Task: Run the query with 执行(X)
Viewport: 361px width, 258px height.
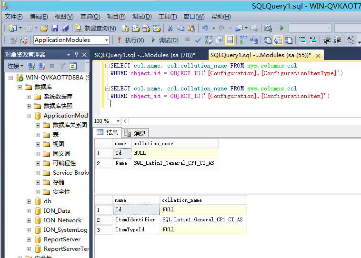Action: 131,40
